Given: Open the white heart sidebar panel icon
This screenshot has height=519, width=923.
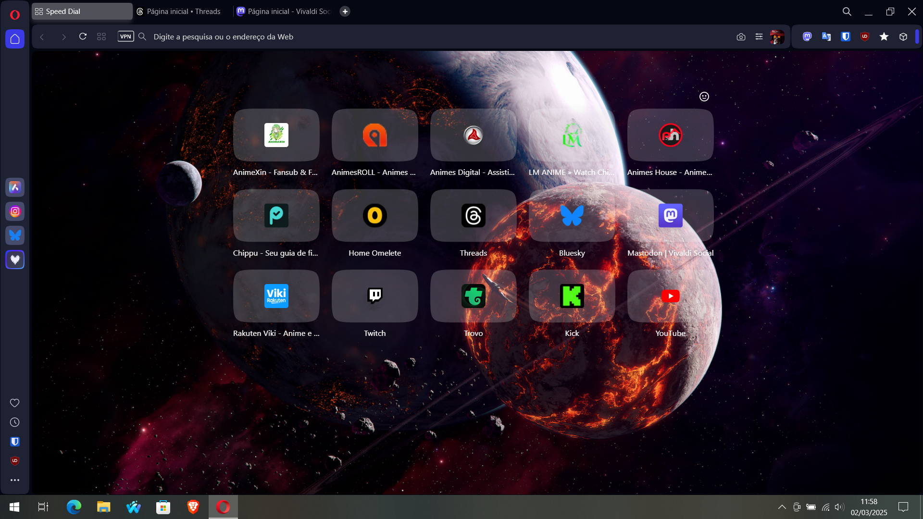Looking at the screenshot, I should click(x=15, y=259).
